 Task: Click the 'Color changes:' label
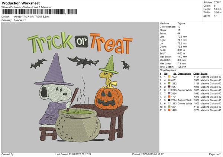tap(168, 27)
